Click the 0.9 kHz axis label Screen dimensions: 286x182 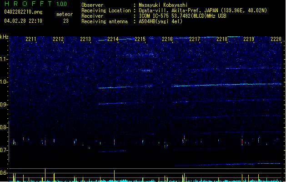pos(4,105)
